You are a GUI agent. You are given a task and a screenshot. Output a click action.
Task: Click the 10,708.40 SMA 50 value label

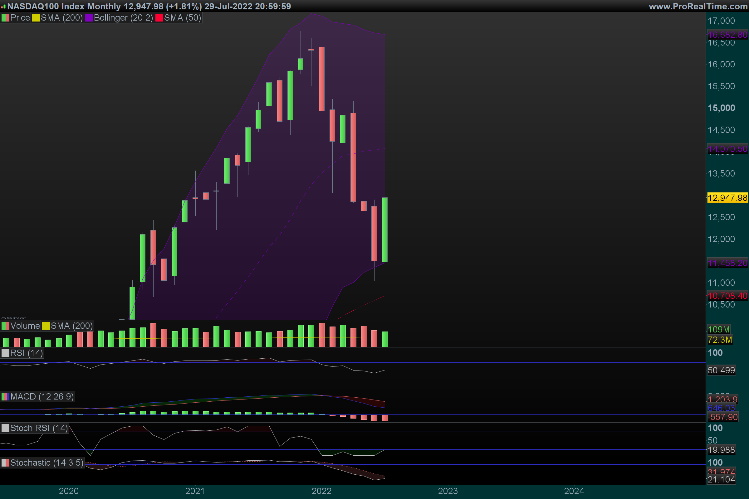[x=727, y=296]
